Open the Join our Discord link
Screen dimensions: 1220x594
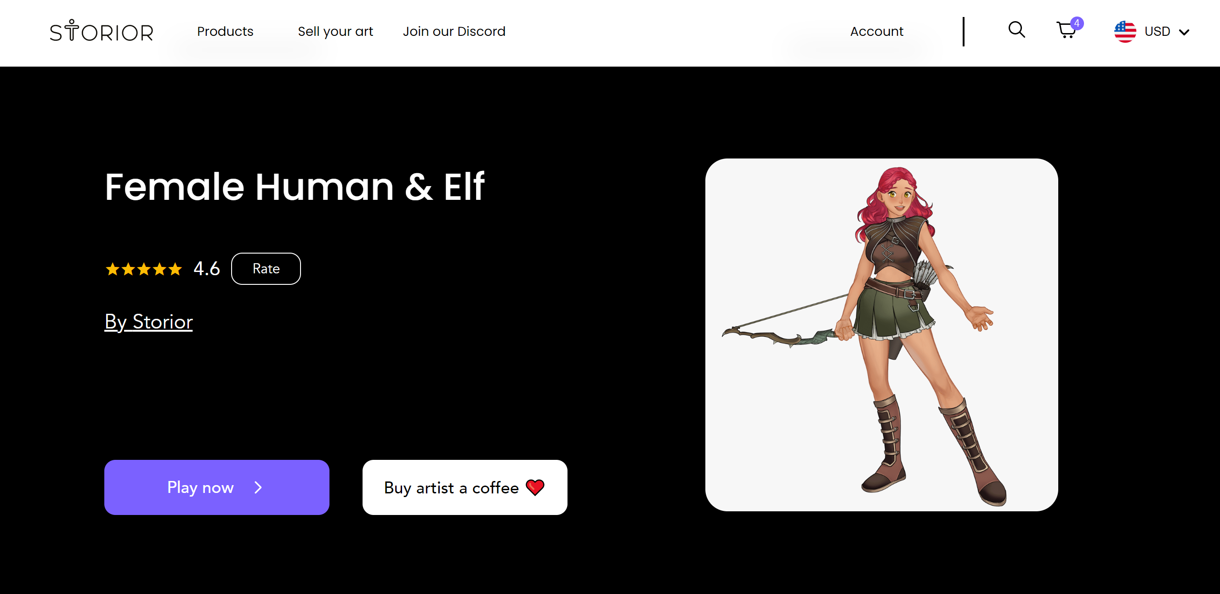pos(454,31)
